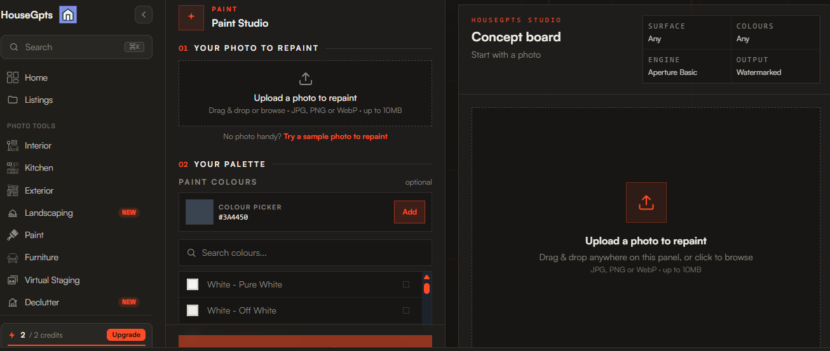The width and height of the screenshot is (830, 351).
Task: Click the White - Off White swatch
Action: click(x=193, y=310)
